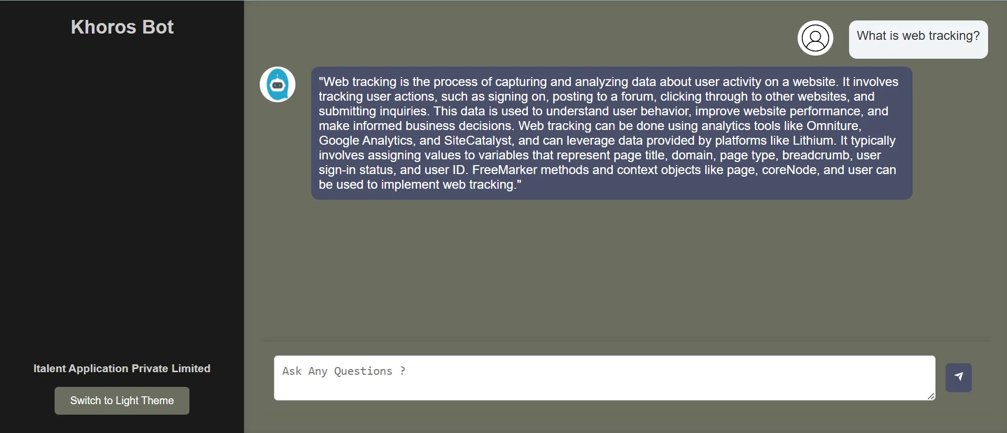The image size is (1007, 433).
Task: Click the Italent Application Private Limited label
Action: click(122, 369)
